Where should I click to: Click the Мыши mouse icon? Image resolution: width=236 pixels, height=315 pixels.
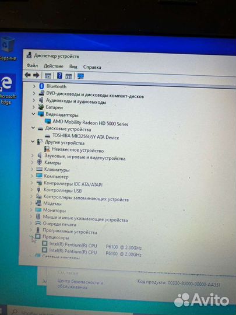38,216
